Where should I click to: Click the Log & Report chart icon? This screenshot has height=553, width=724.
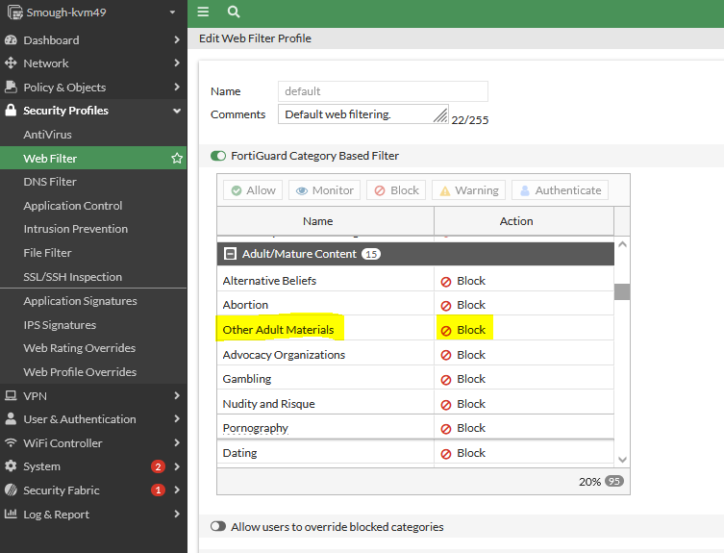point(12,515)
